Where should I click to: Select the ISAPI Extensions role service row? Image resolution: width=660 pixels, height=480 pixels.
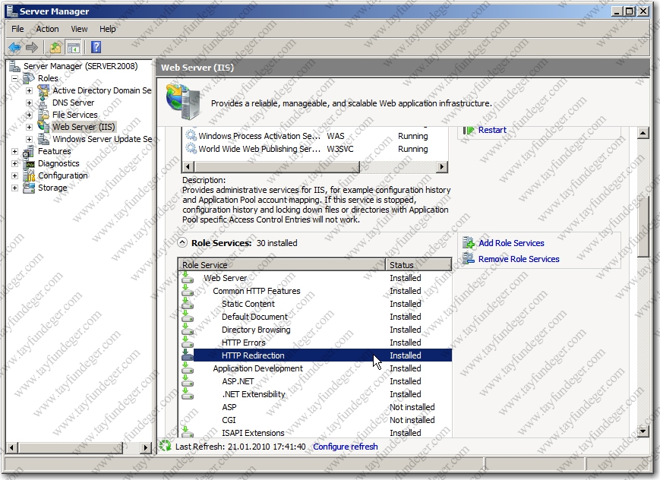(316, 433)
